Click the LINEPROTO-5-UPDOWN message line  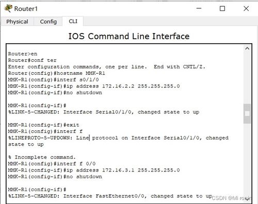pyautogui.click(x=118, y=138)
